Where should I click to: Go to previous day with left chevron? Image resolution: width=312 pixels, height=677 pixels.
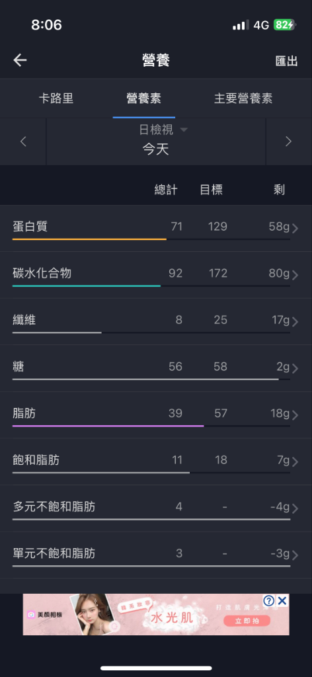[23, 141]
